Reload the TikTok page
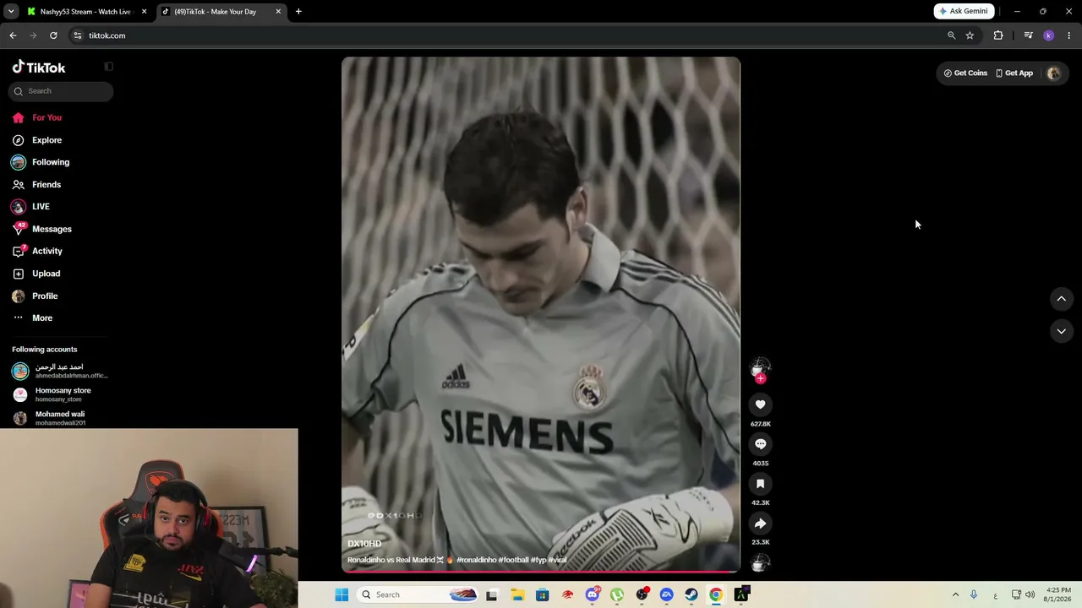The height and width of the screenshot is (608, 1082). click(53, 35)
